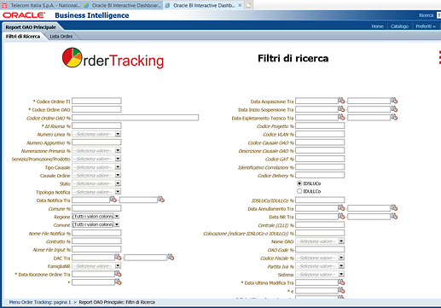Open calendar for Data NR Tra end date
441x308 pixels.
(394, 217)
